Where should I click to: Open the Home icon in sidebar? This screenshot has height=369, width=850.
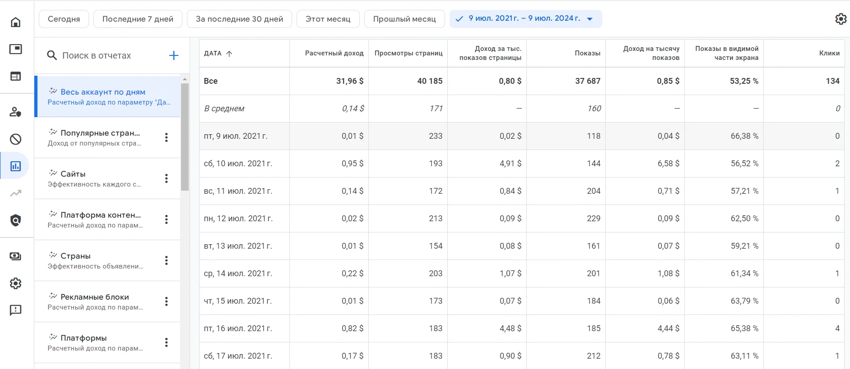16,22
